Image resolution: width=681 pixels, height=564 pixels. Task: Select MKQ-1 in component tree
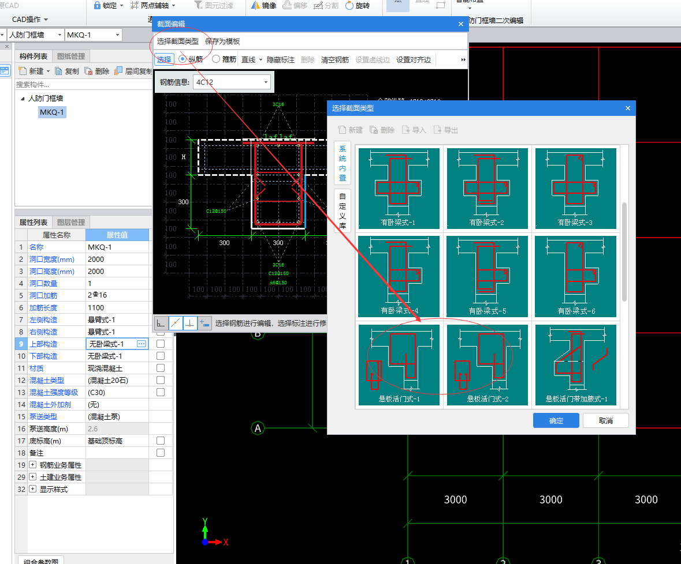click(x=52, y=112)
